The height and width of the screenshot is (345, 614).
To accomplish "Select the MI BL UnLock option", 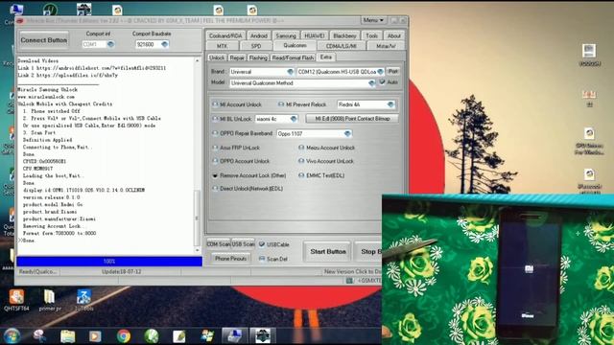I will click(232, 119).
